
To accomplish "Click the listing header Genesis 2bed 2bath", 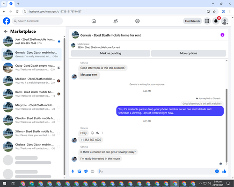I will pyautogui.click(x=110, y=35).
